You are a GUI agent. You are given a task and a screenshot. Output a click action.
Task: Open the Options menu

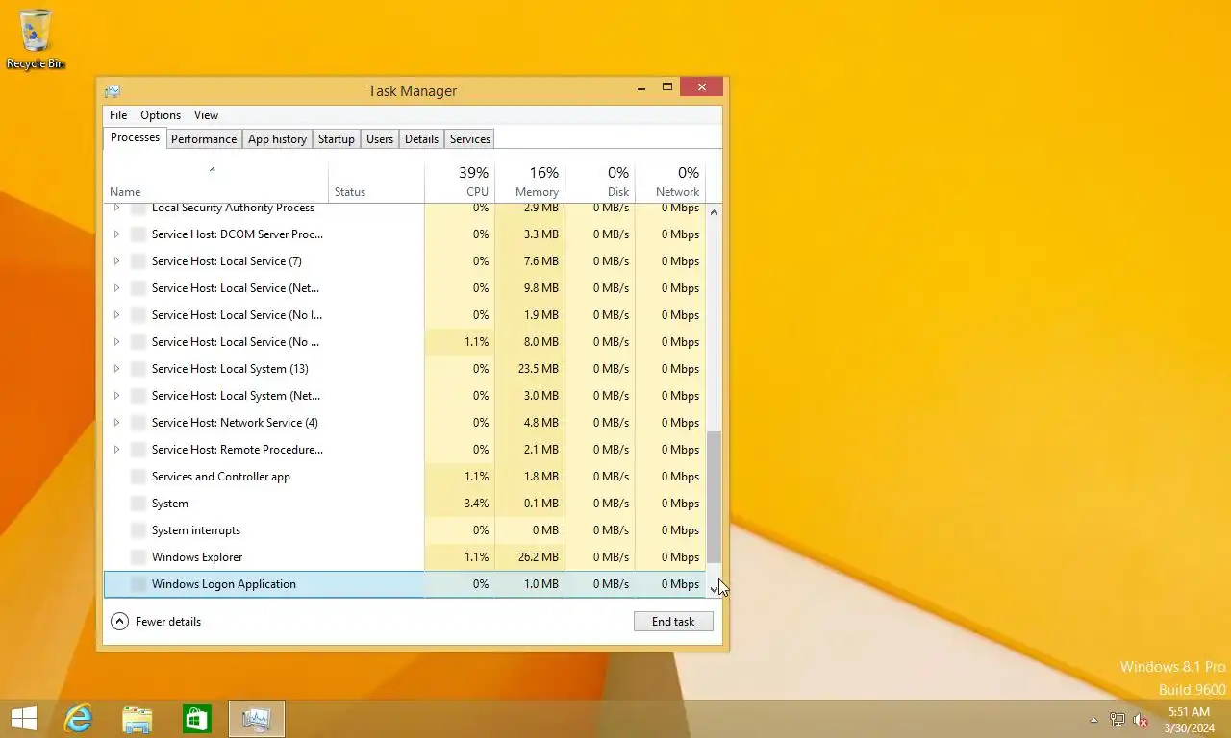(161, 115)
